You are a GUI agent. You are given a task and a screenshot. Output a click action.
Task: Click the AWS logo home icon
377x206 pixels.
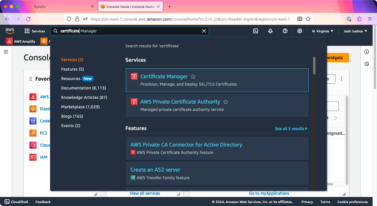(10, 31)
